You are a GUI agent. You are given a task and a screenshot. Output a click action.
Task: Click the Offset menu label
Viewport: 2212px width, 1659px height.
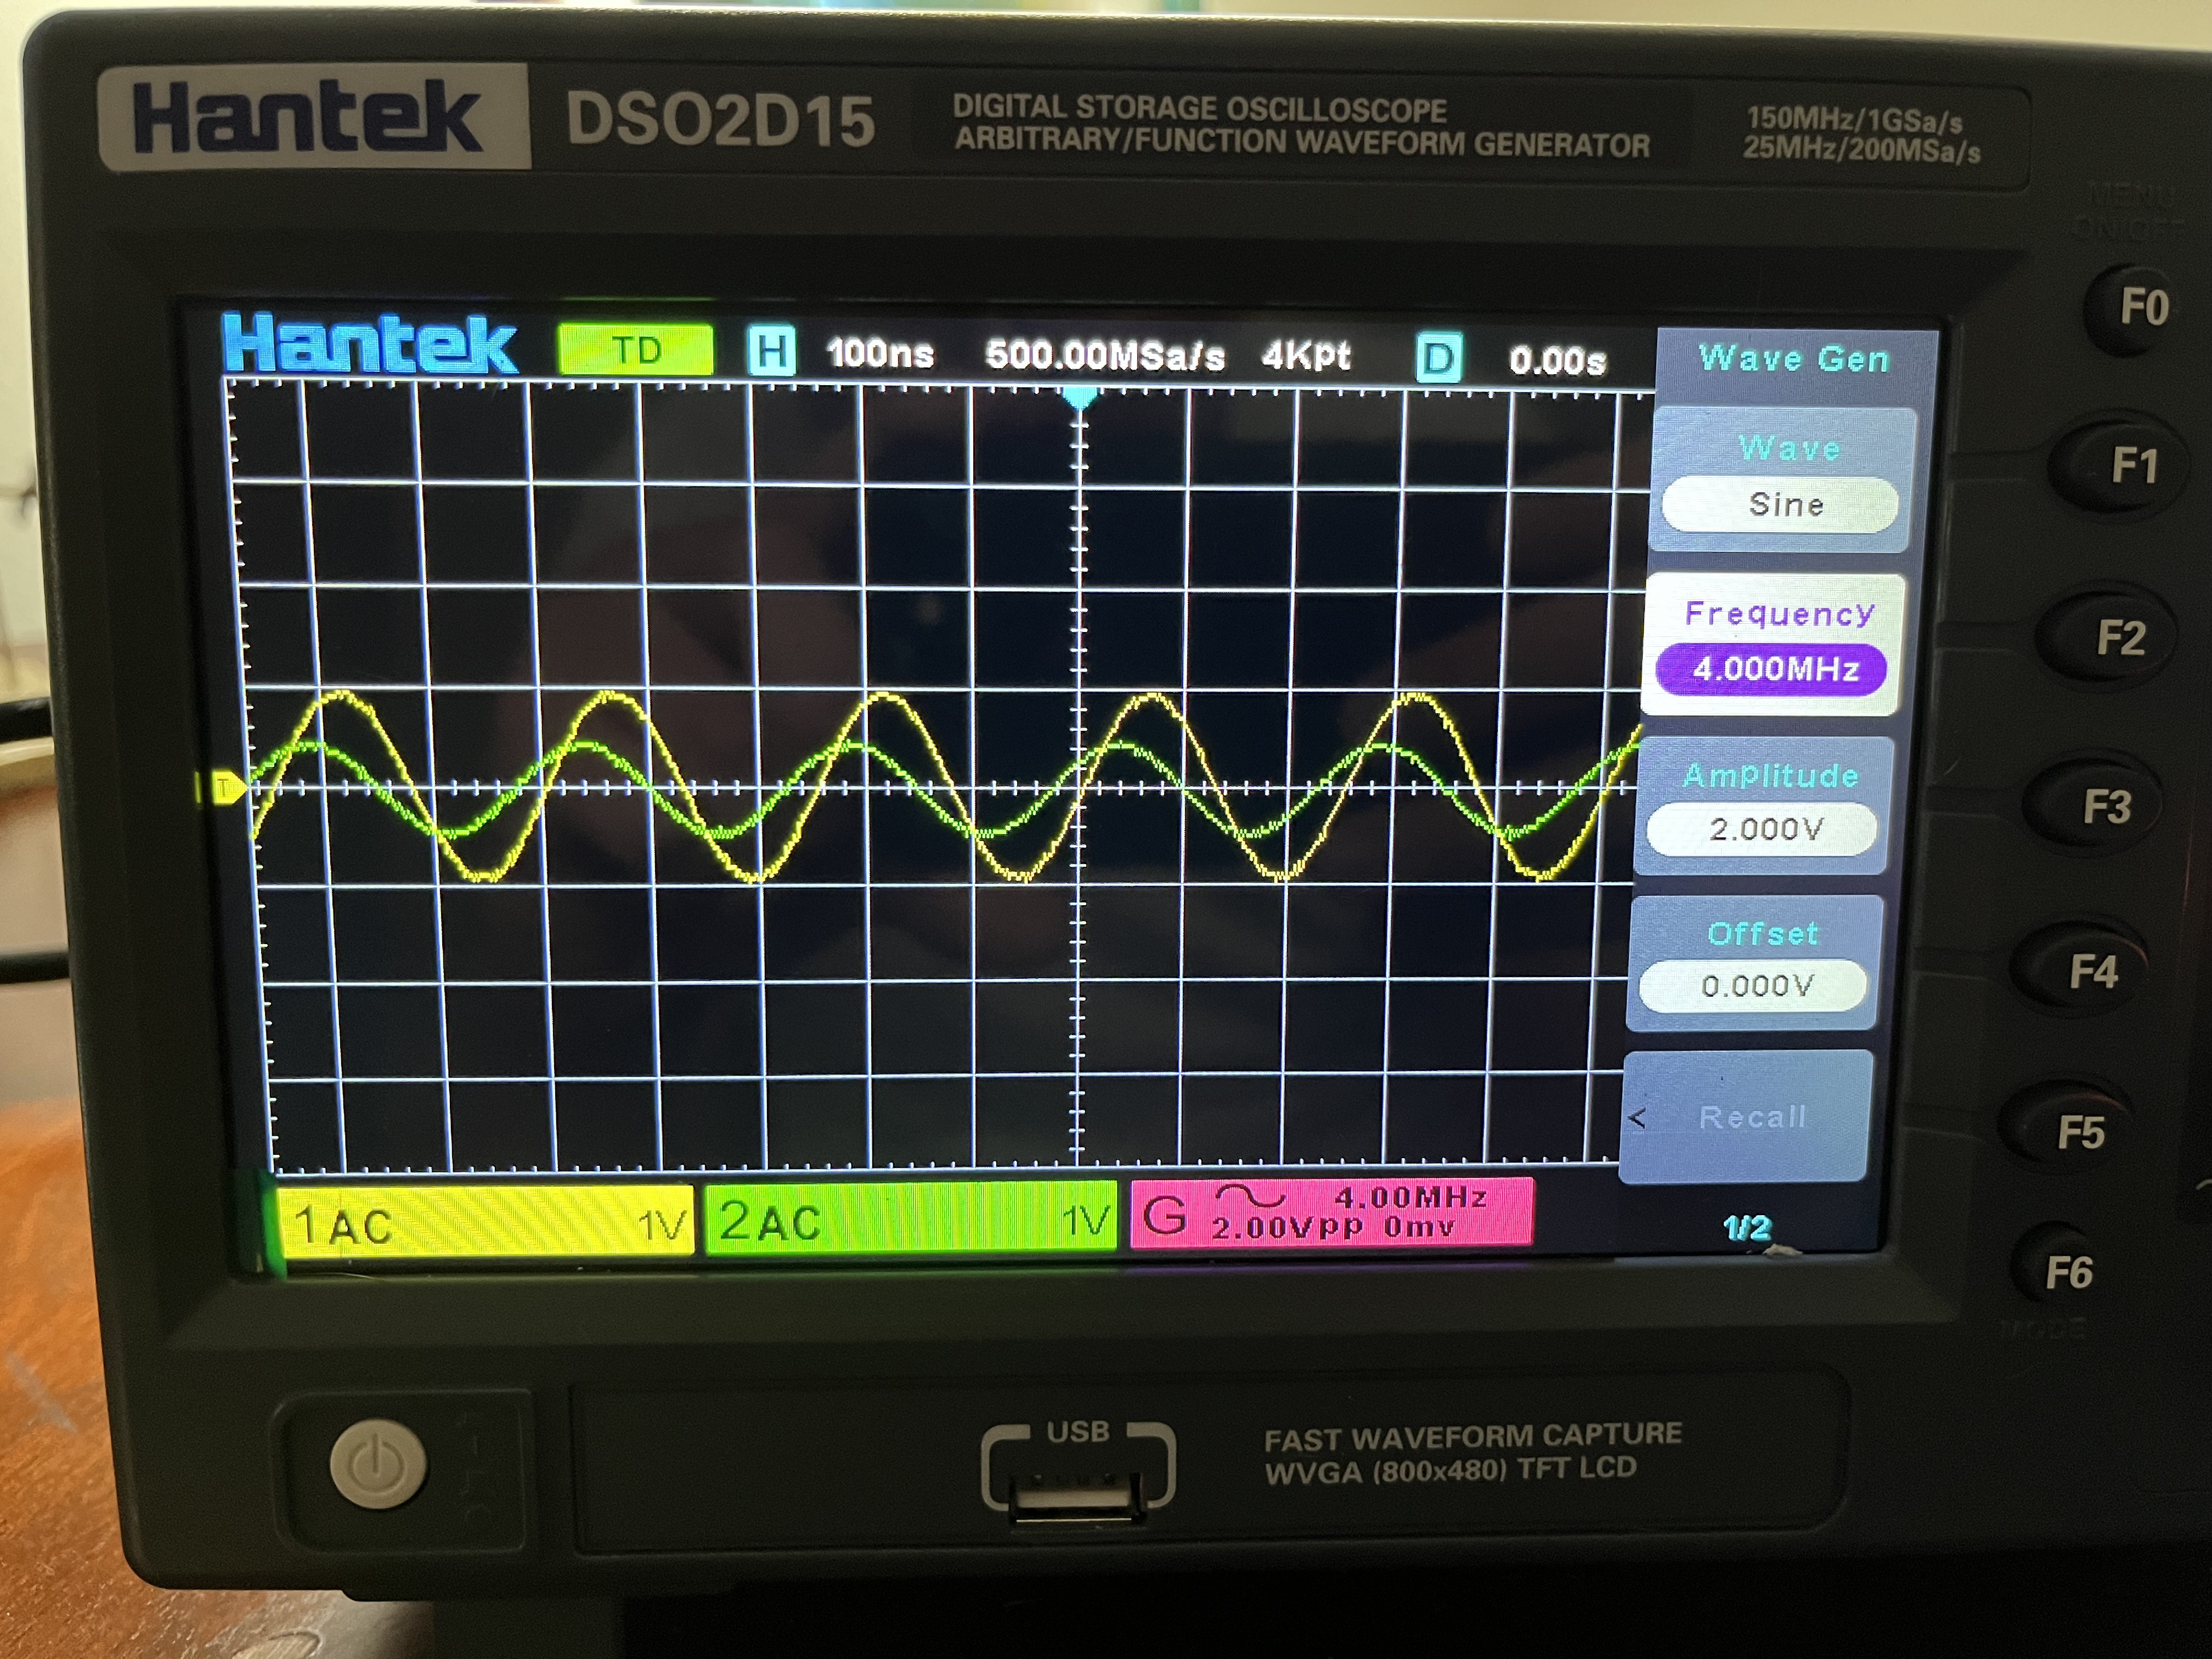(x=1762, y=934)
